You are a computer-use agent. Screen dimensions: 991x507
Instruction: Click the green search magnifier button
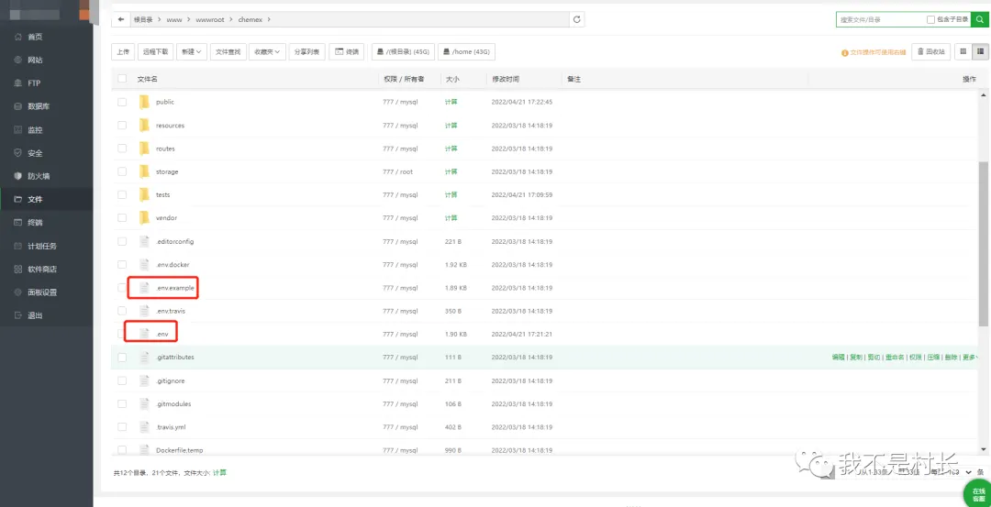(980, 19)
